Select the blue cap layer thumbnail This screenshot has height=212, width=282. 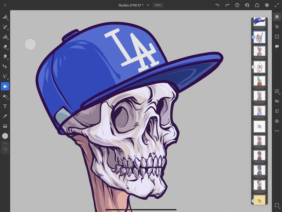[x=259, y=22]
